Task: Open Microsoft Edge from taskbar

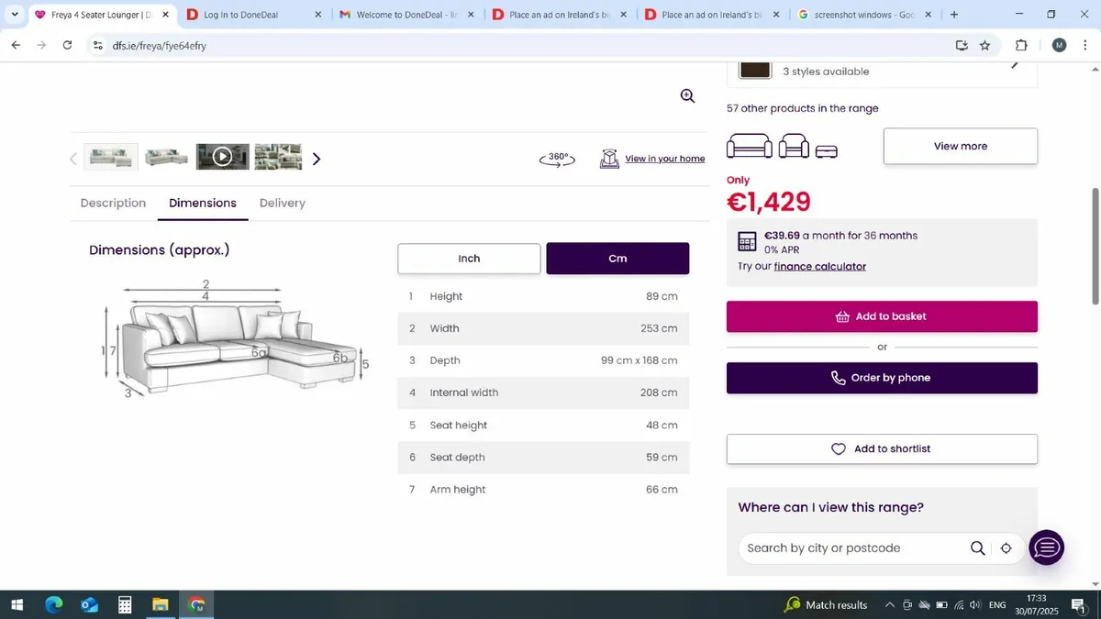Action: 54,604
